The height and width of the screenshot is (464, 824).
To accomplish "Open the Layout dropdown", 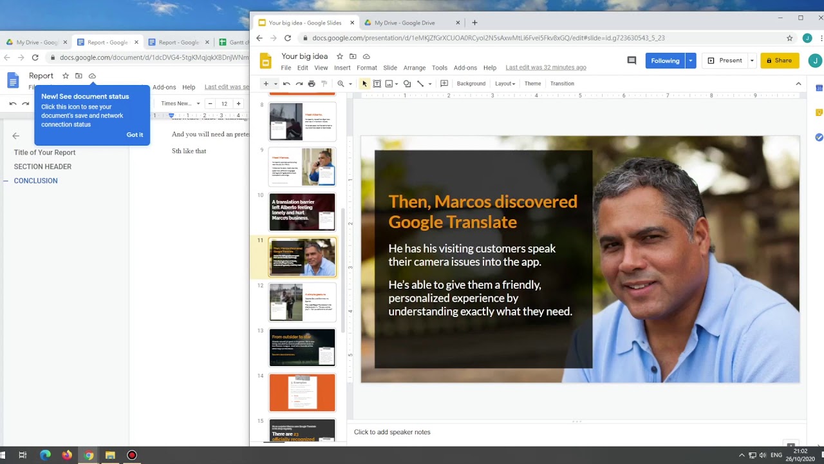I will [x=505, y=84].
